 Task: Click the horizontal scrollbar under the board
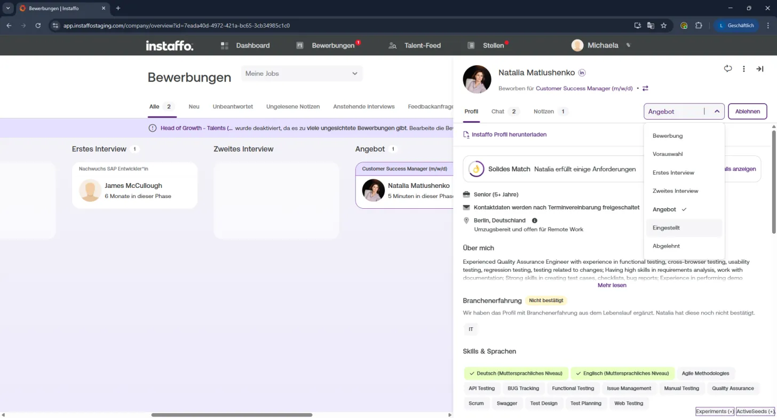[232, 415]
